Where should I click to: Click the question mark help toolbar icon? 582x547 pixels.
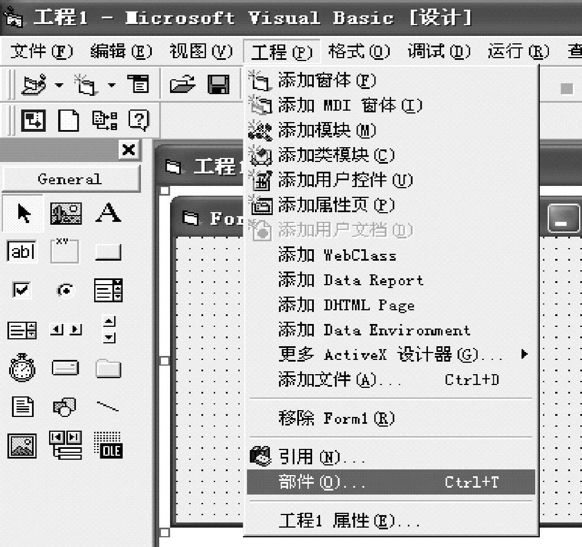(x=139, y=120)
